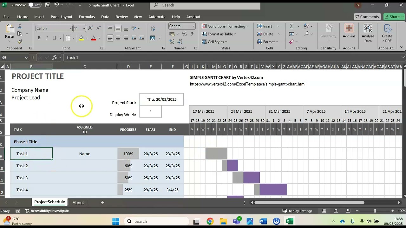
Task: Click the Wrap Text icon
Action: [153, 28]
